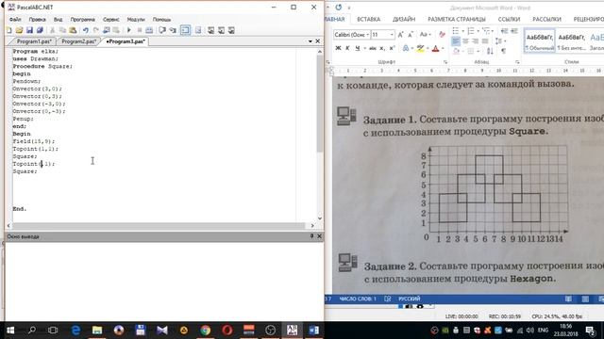Screen dimensions: 604x339
Task: Toggle italic К formatting in Word
Action: pyautogui.click(x=347, y=48)
